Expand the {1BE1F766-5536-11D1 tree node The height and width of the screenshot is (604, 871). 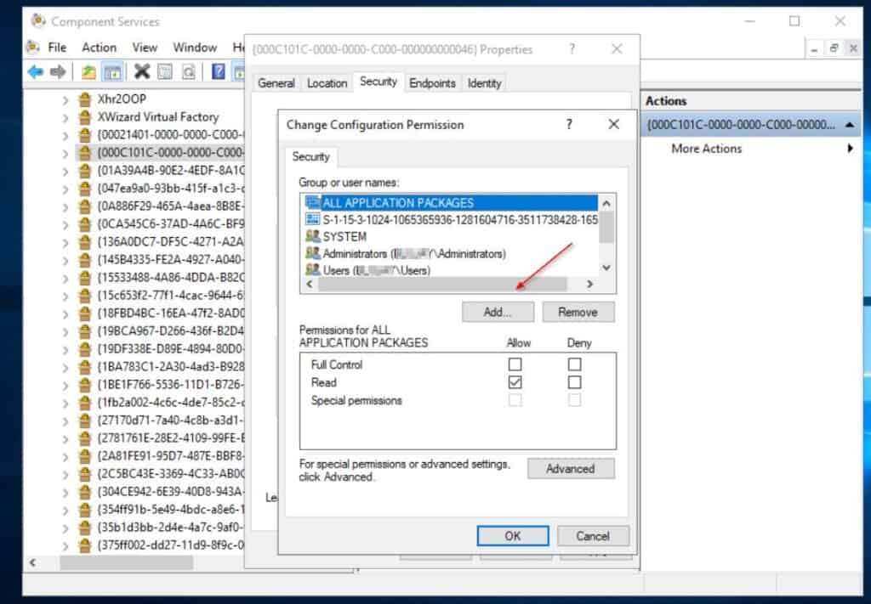tap(65, 385)
